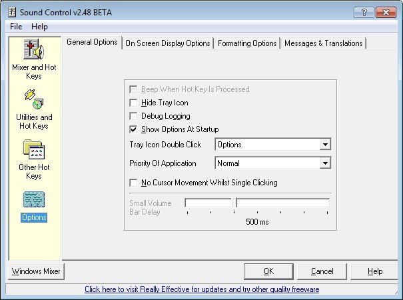This screenshot has width=403, height=300.
Task: Select the Options sidebar icon
Action: click(x=33, y=201)
